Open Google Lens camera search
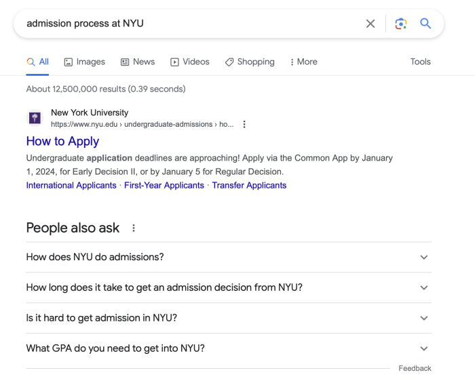Image resolution: width=475 pixels, height=383 pixels. point(400,24)
